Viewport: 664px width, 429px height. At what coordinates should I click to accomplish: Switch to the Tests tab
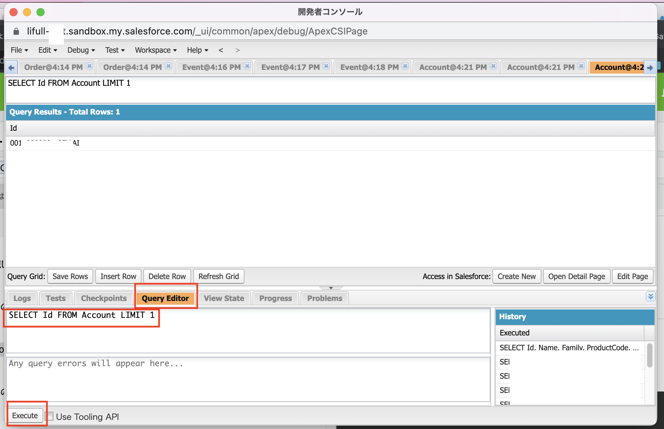tap(56, 299)
